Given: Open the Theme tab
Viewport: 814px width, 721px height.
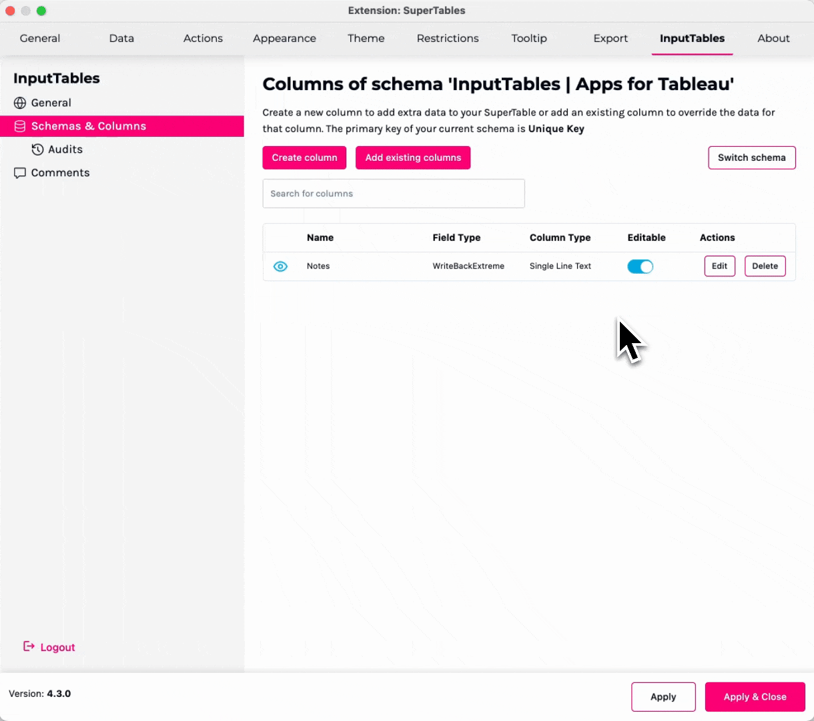Looking at the screenshot, I should (x=366, y=39).
